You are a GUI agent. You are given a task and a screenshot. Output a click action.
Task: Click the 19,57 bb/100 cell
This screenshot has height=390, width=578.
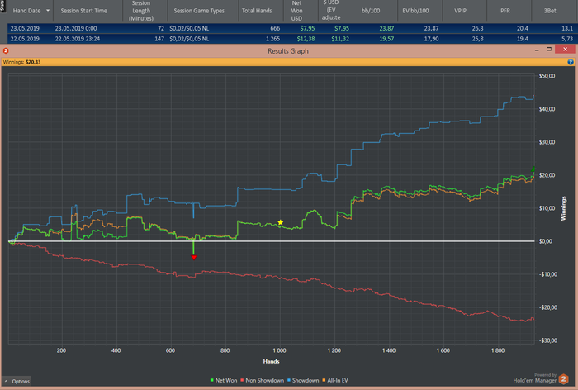coord(386,39)
